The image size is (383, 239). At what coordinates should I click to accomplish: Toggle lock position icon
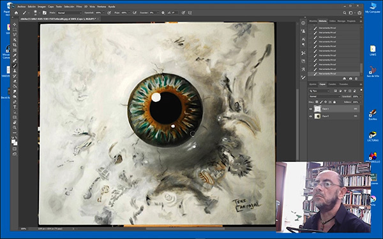[326, 102]
